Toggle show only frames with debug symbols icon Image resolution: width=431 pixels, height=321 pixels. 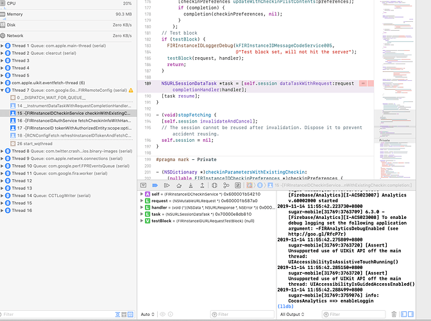(x=124, y=314)
